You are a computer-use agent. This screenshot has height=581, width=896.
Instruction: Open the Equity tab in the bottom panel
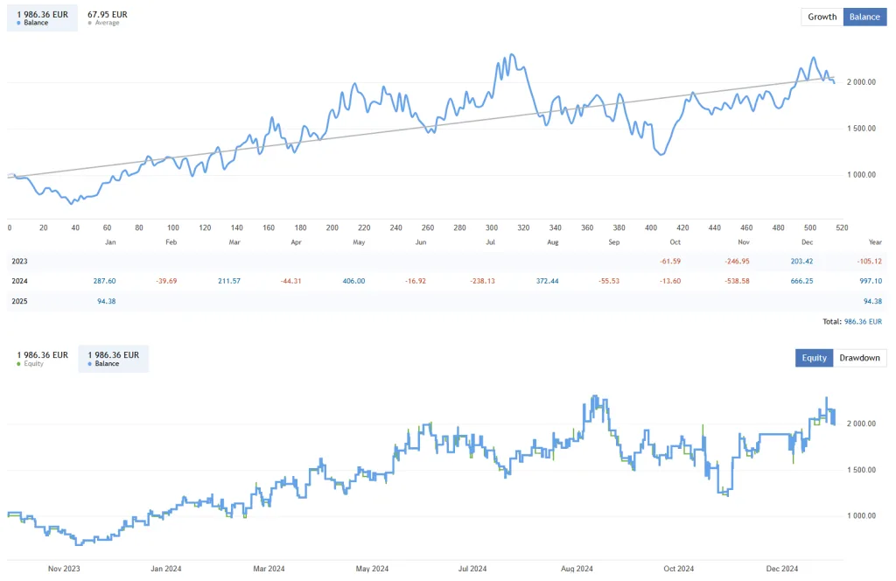coord(814,357)
